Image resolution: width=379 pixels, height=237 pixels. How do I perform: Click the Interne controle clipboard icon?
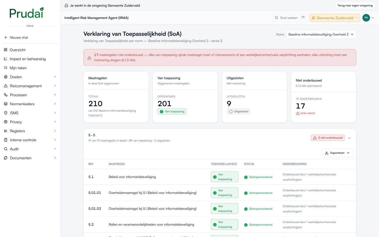6,140
